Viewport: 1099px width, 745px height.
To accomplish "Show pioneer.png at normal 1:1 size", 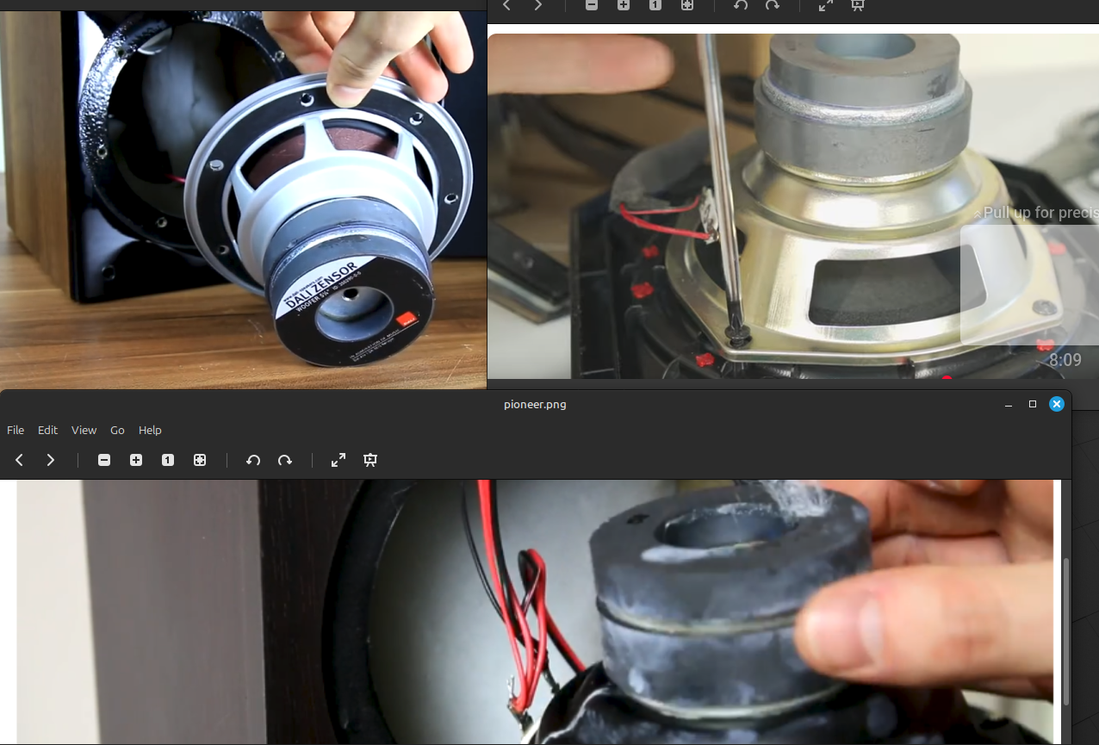I will point(168,460).
